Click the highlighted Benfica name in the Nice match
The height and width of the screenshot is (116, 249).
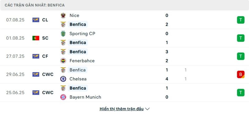click(x=78, y=25)
